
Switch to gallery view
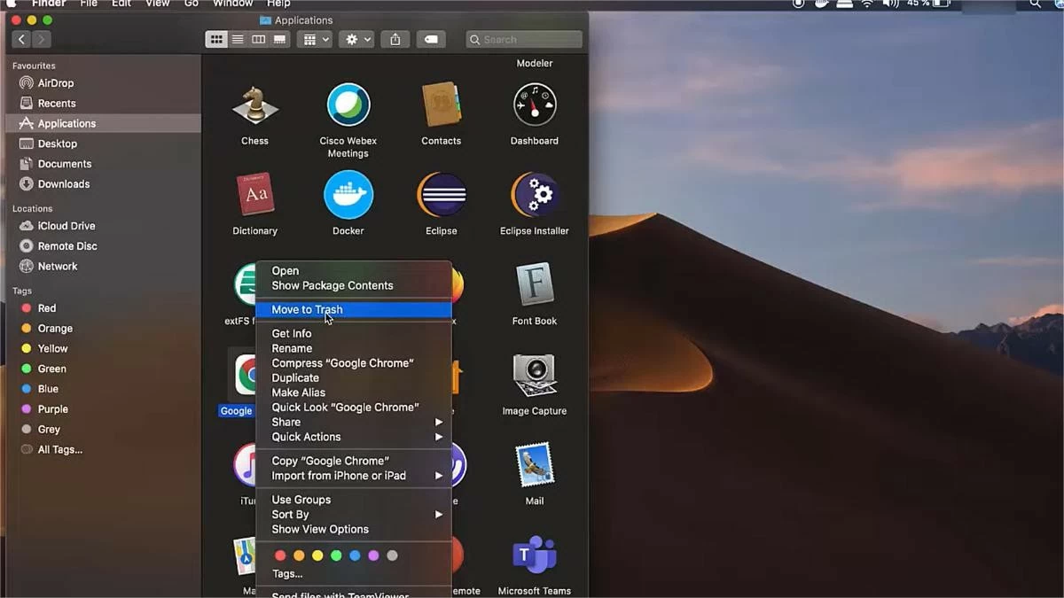[x=278, y=39]
